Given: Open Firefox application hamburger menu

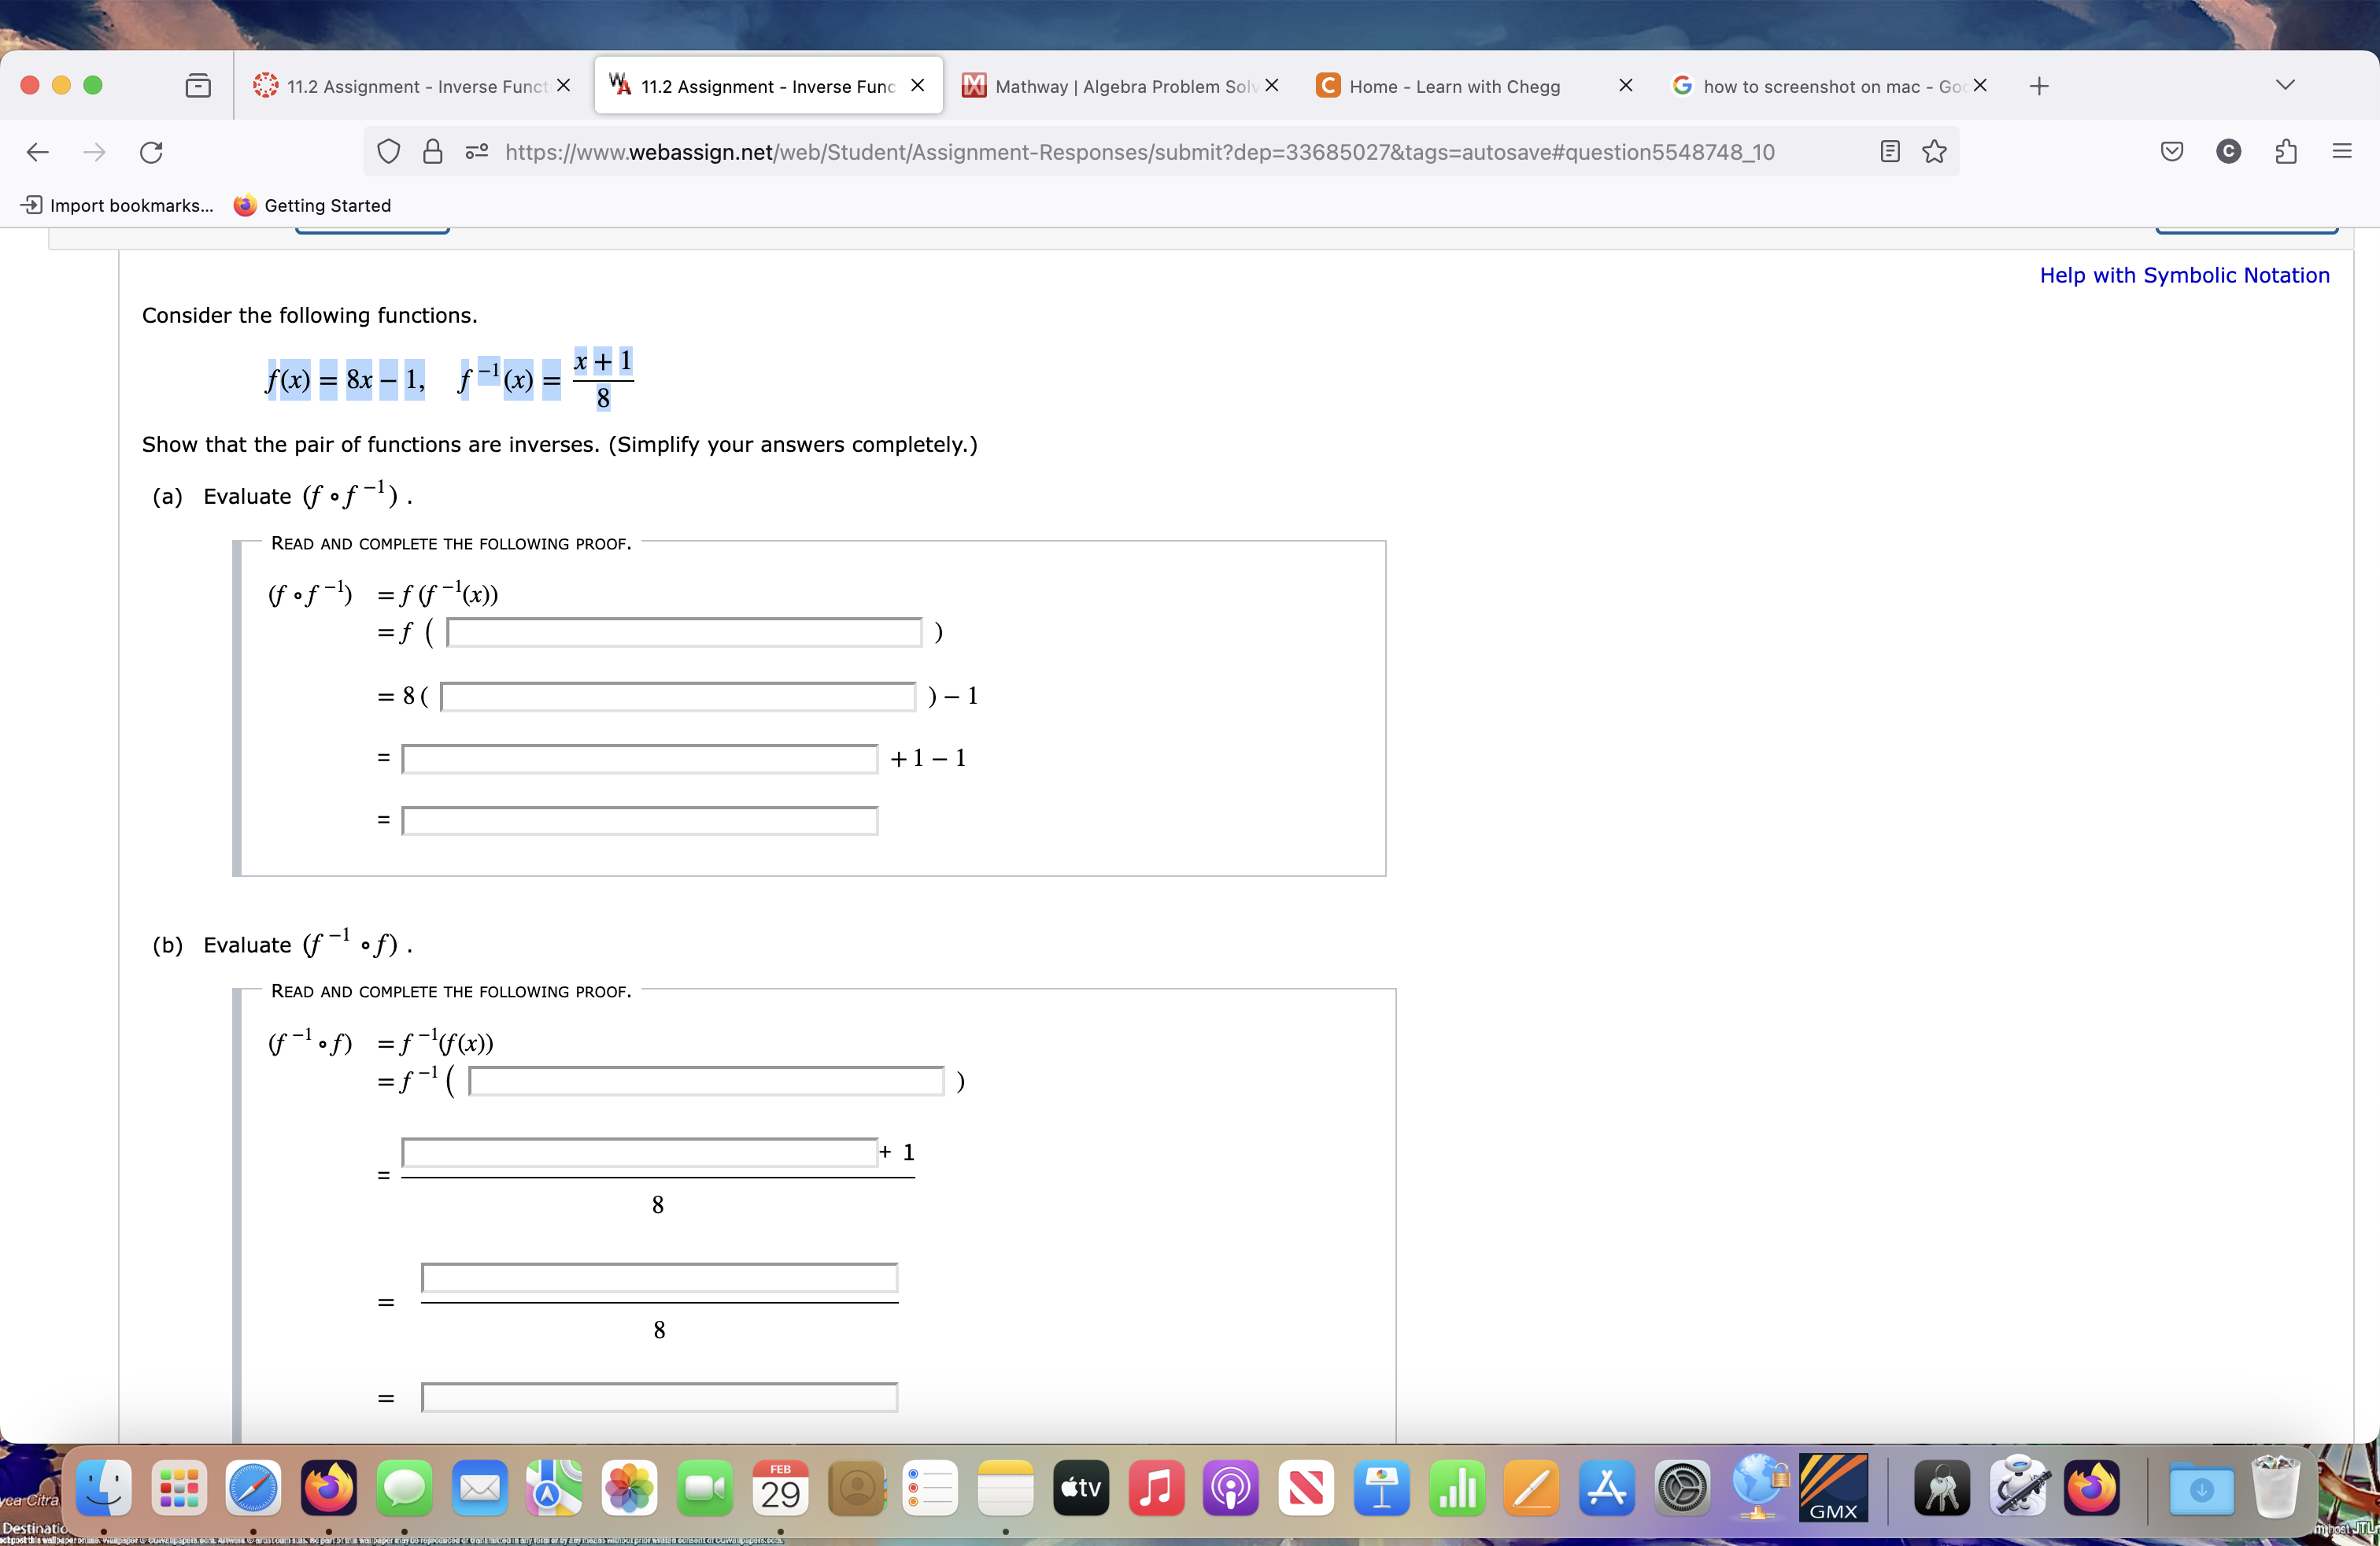Looking at the screenshot, I should tap(2341, 152).
